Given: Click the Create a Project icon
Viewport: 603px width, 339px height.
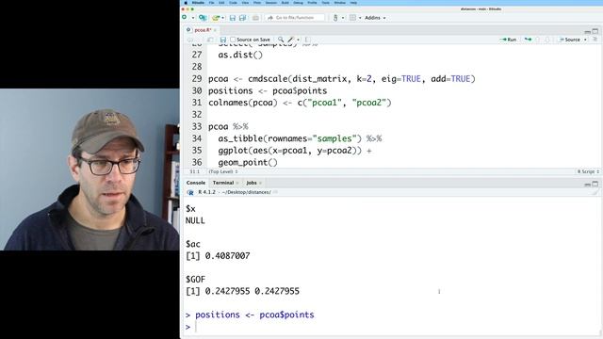Looking at the screenshot, I should pos(203,18).
